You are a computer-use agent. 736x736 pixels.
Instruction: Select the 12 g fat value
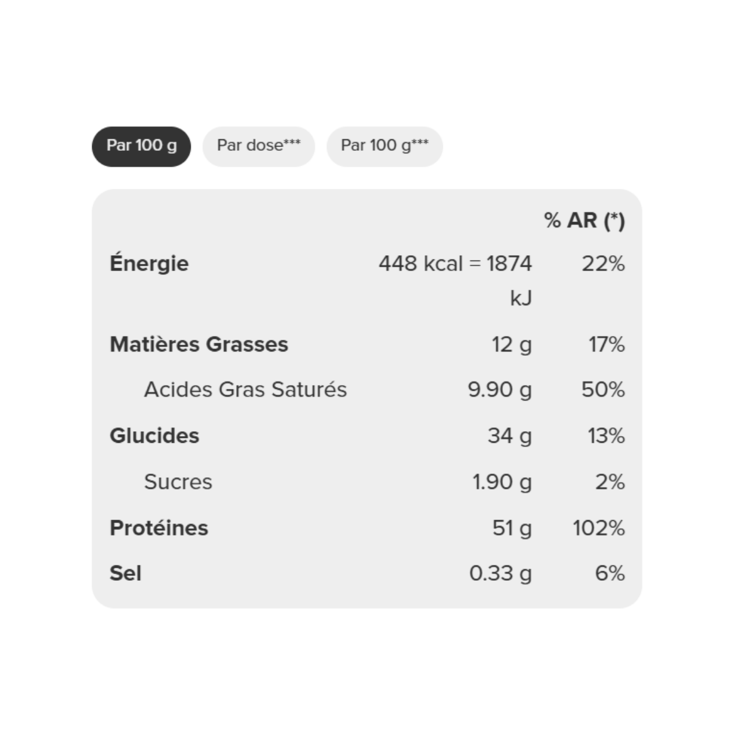pyautogui.click(x=512, y=345)
